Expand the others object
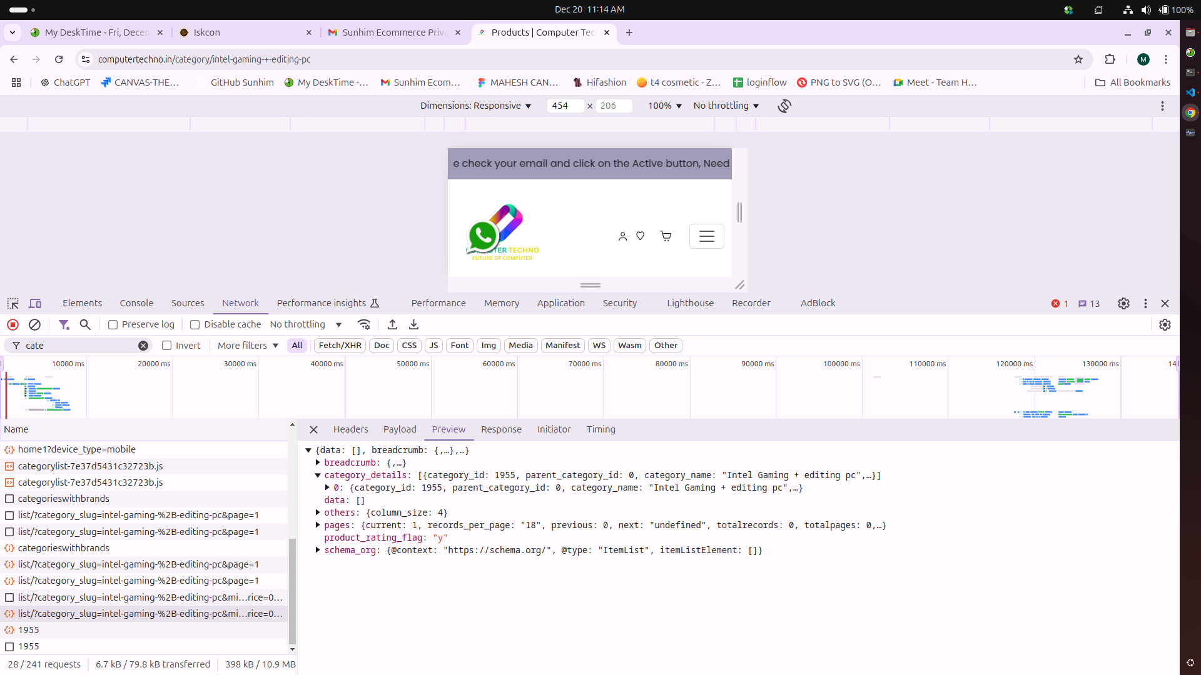 click(x=318, y=513)
